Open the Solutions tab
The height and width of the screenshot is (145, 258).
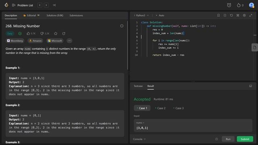(55, 15)
